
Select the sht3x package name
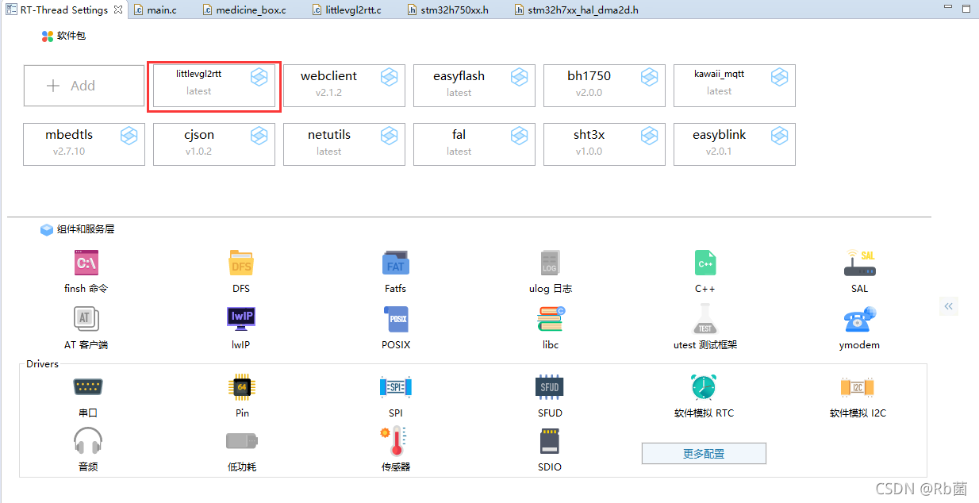(589, 135)
